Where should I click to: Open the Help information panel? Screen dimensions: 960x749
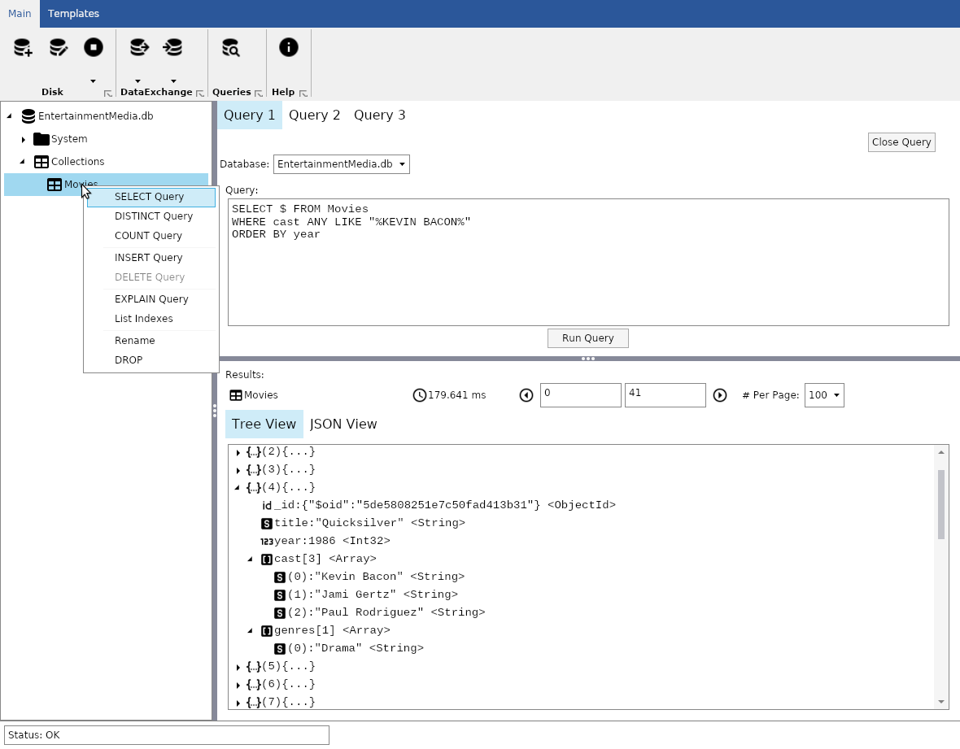pyautogui.click(x=288, y=47)
